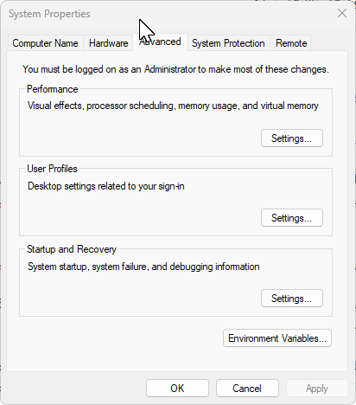Click the Environment Variables button
The width and height of the screenshot is (356, 405).
277,338
